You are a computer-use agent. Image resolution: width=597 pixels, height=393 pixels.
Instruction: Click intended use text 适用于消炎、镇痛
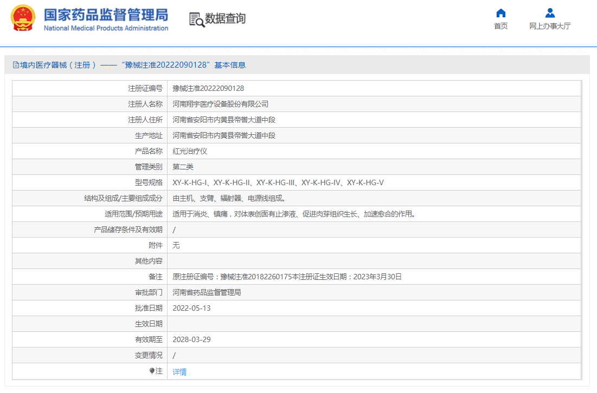pyautogui.click(x=293, y=214)
